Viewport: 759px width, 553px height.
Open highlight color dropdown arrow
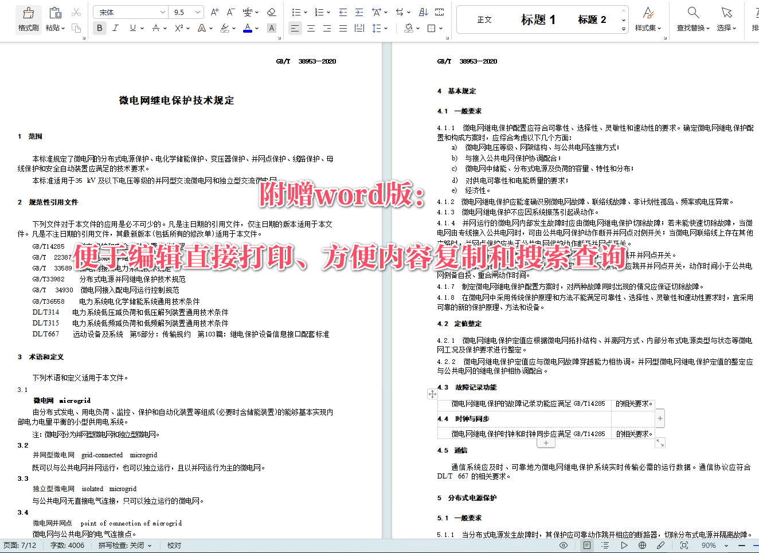234,28
